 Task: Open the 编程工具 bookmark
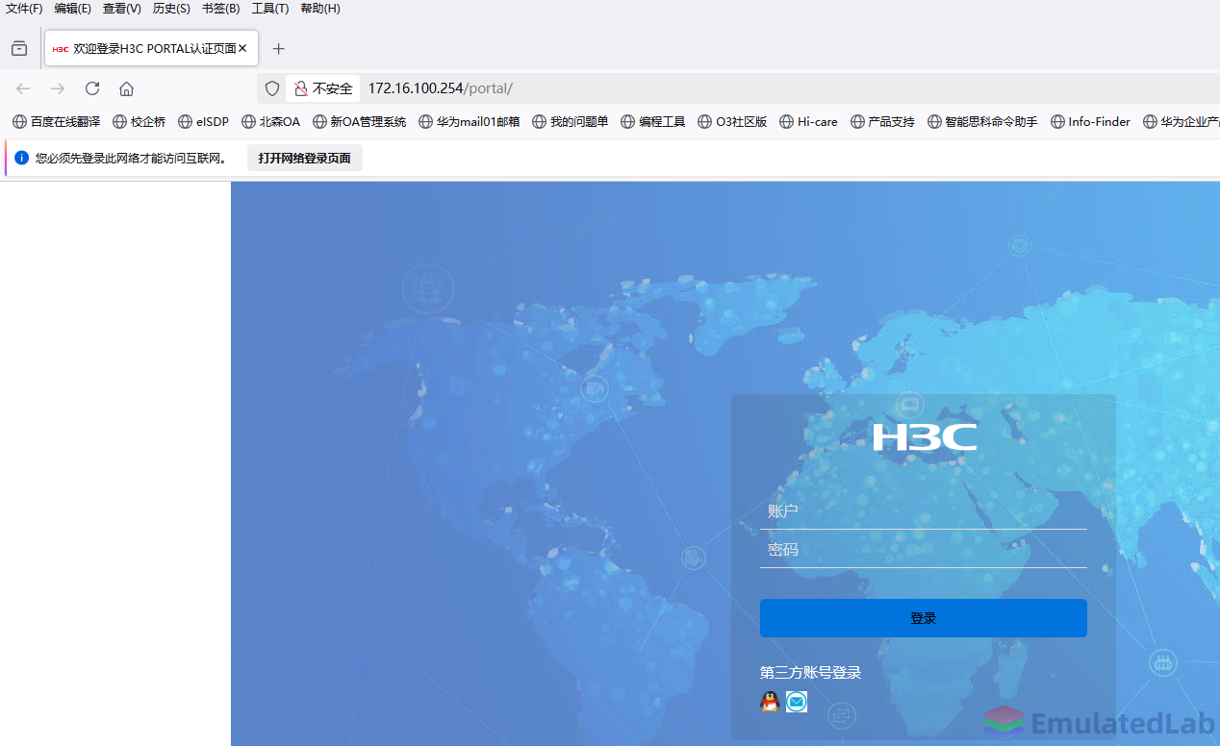point(652,122)
